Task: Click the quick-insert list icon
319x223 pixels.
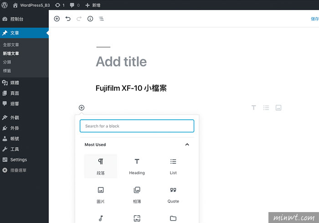Action: (x=266, y=108)
